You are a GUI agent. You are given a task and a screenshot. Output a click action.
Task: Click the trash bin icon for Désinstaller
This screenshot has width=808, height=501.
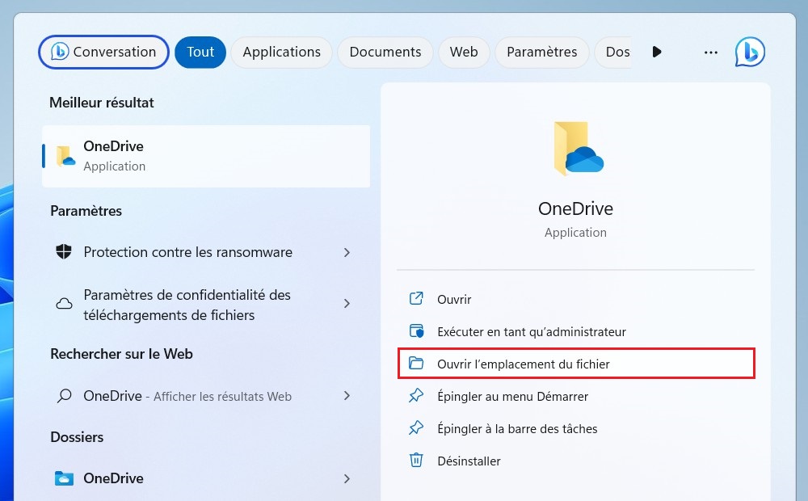[416, 460]
